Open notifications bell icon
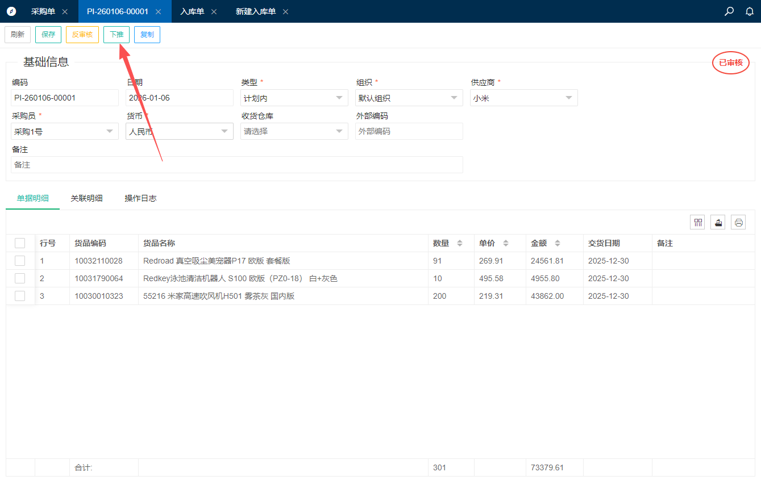The width and height of the screenshot is (761, 497). pyautogui.click(x=750, y=11)
